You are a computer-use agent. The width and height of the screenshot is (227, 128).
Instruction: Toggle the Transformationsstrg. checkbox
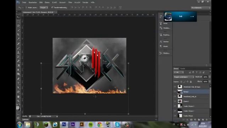pyautogui.click(x=52, y=7)
